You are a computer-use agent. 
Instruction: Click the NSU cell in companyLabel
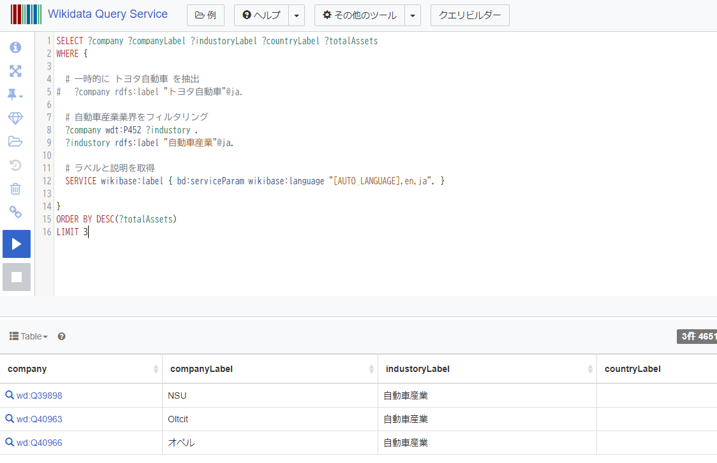270,395
